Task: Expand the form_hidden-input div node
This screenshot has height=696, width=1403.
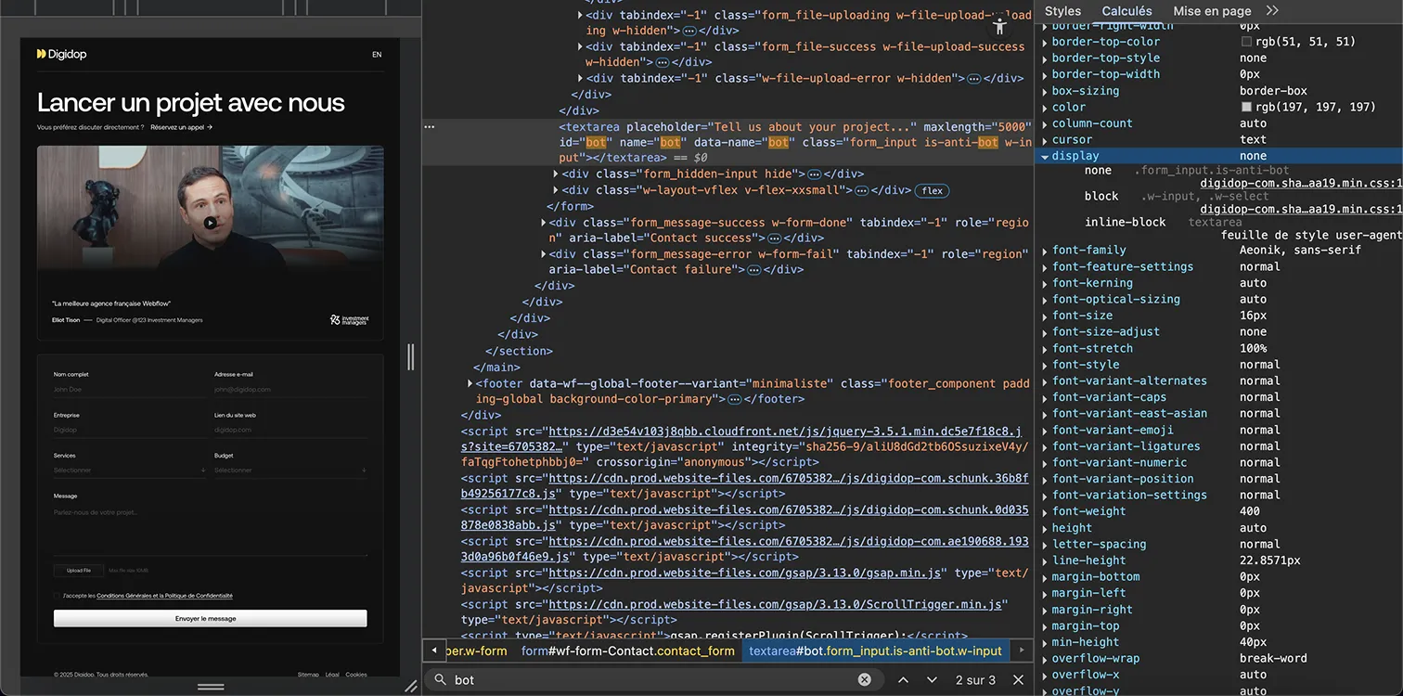Action: tap(556, 174)
